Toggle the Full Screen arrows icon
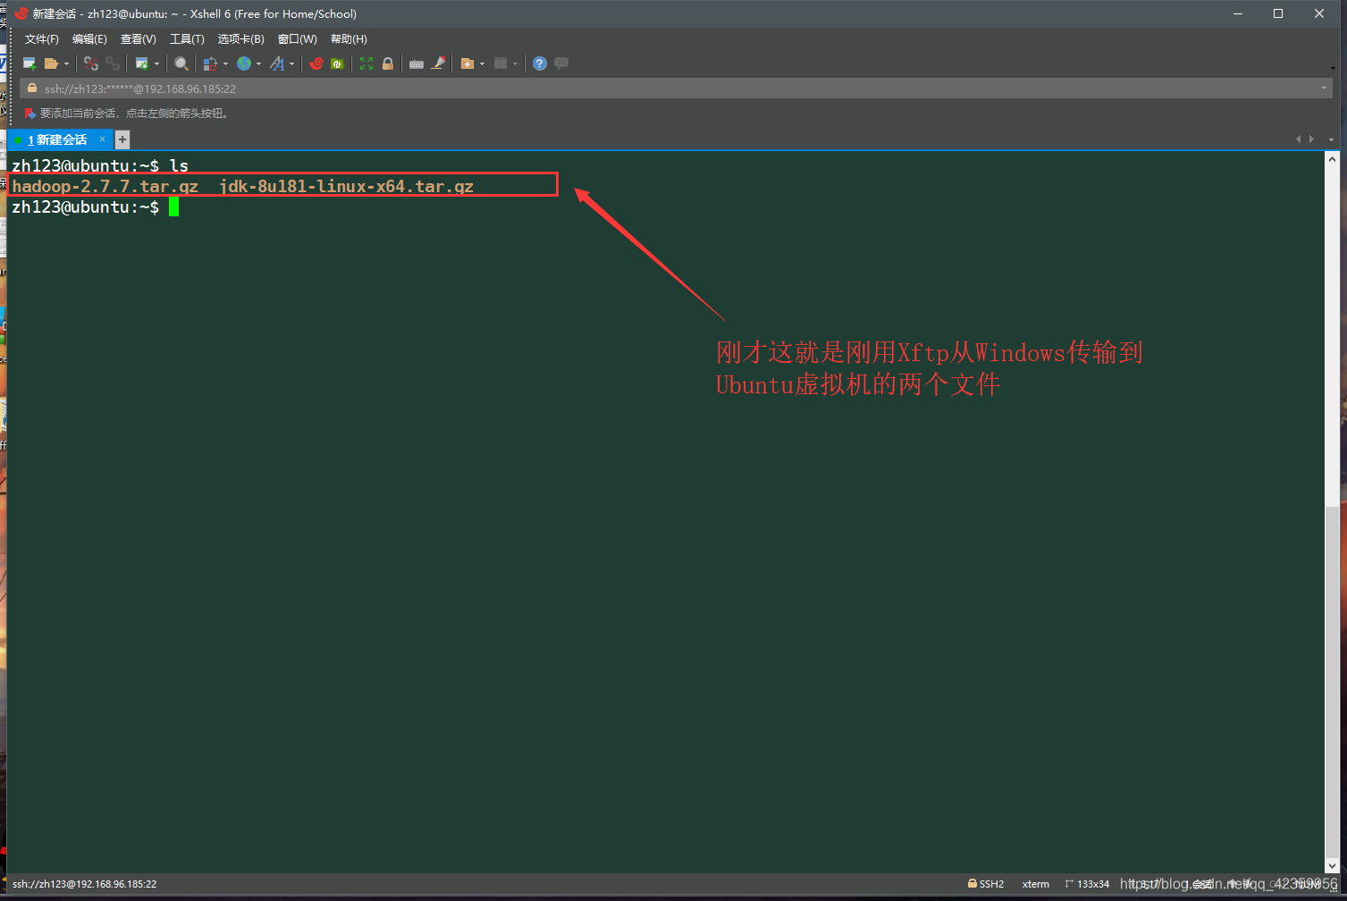 pyautogui.click(x=366, y=63)
